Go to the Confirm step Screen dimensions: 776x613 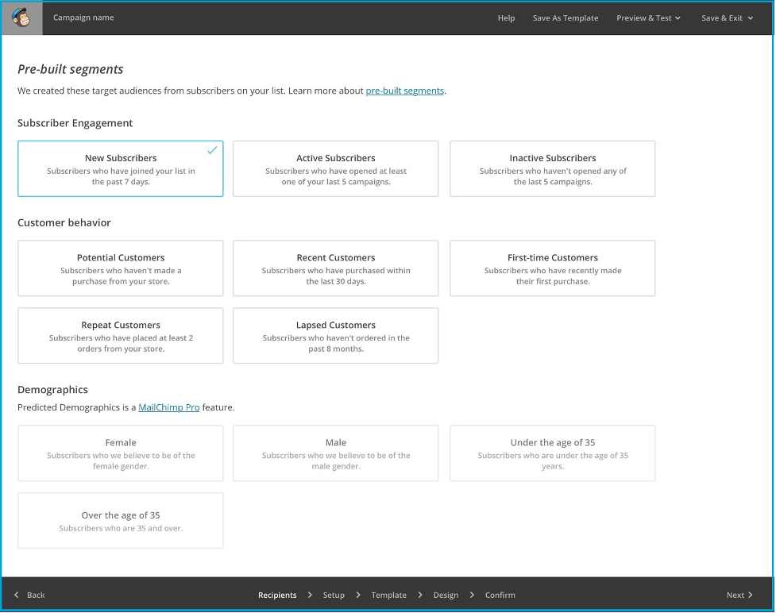point(500,595)
